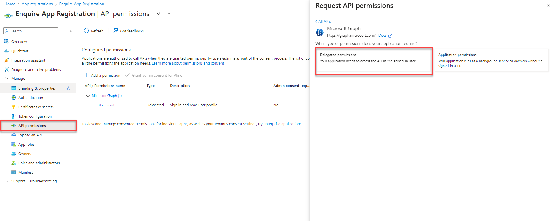Open Docs external link icon
554x221 pixels.
tap(390, 36)
